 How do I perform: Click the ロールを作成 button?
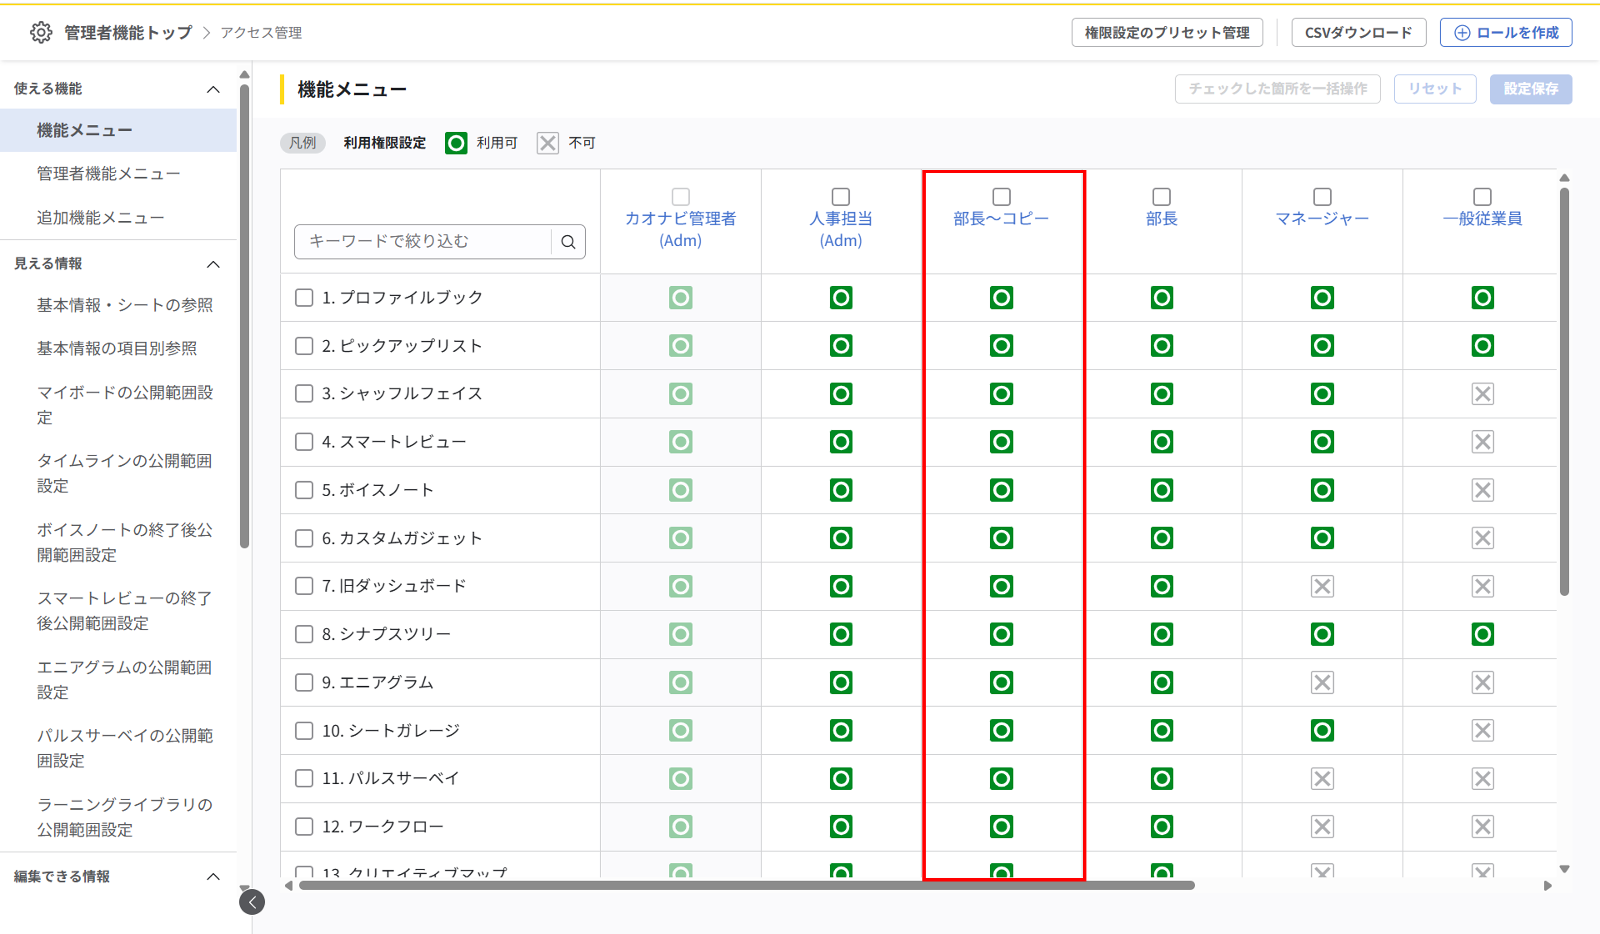pos(1506,33)
